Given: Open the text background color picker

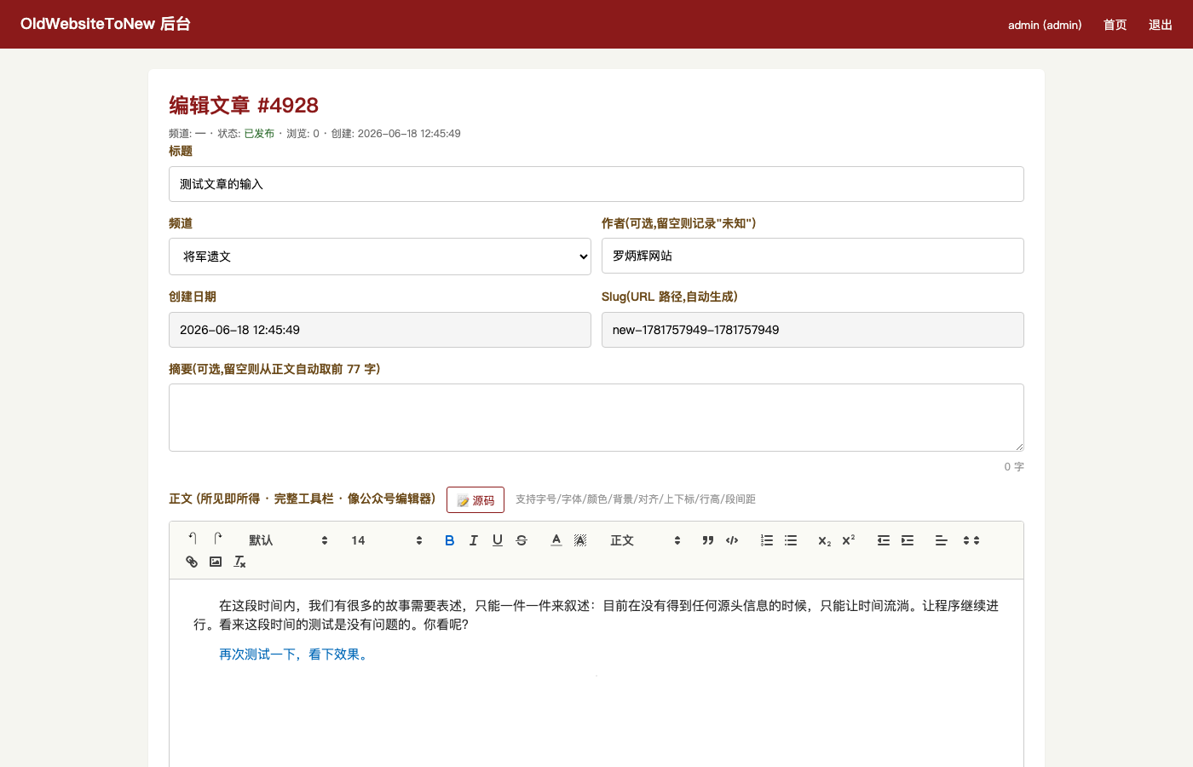Looking at the screenshot, I should (x=580, y=540).
